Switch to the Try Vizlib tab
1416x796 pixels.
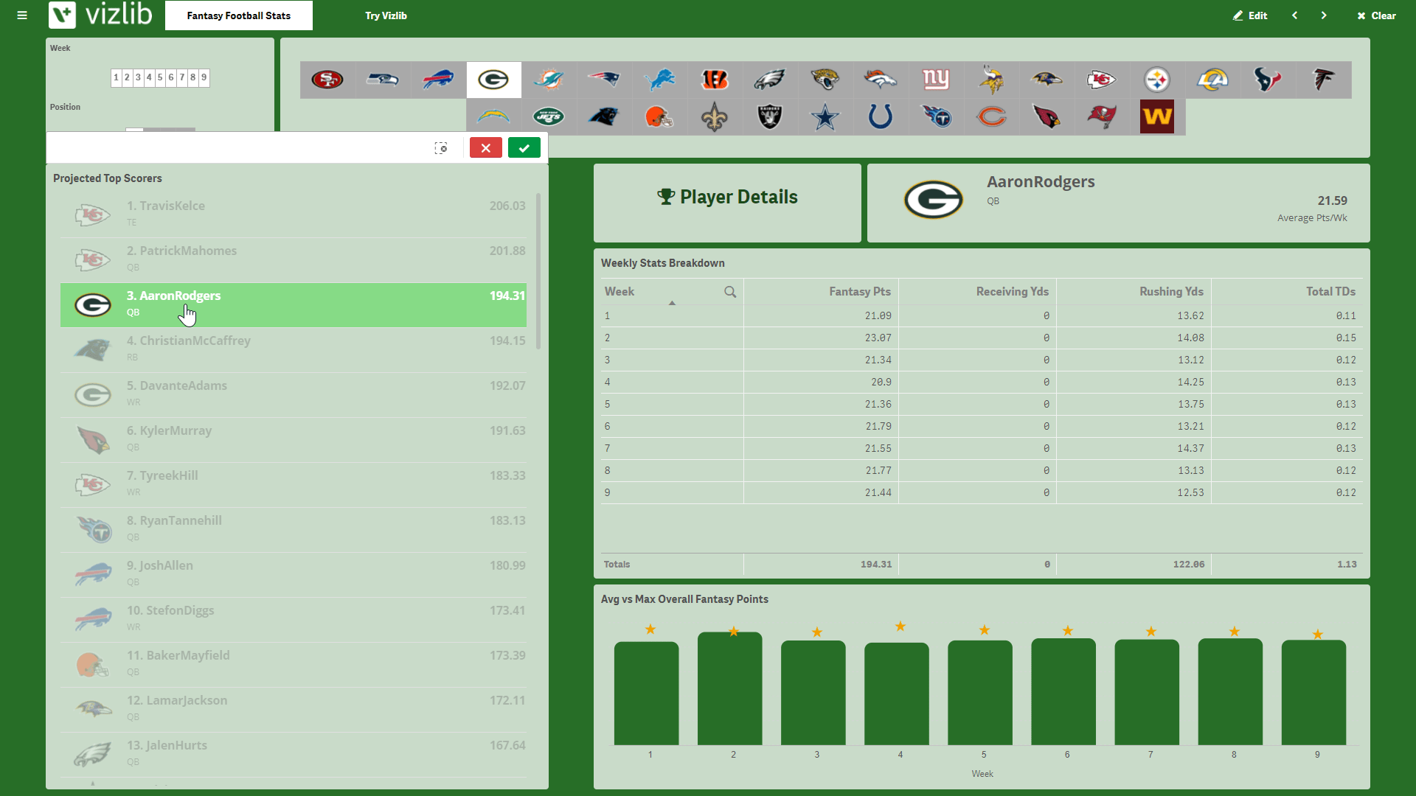click(x=386, y=15)
